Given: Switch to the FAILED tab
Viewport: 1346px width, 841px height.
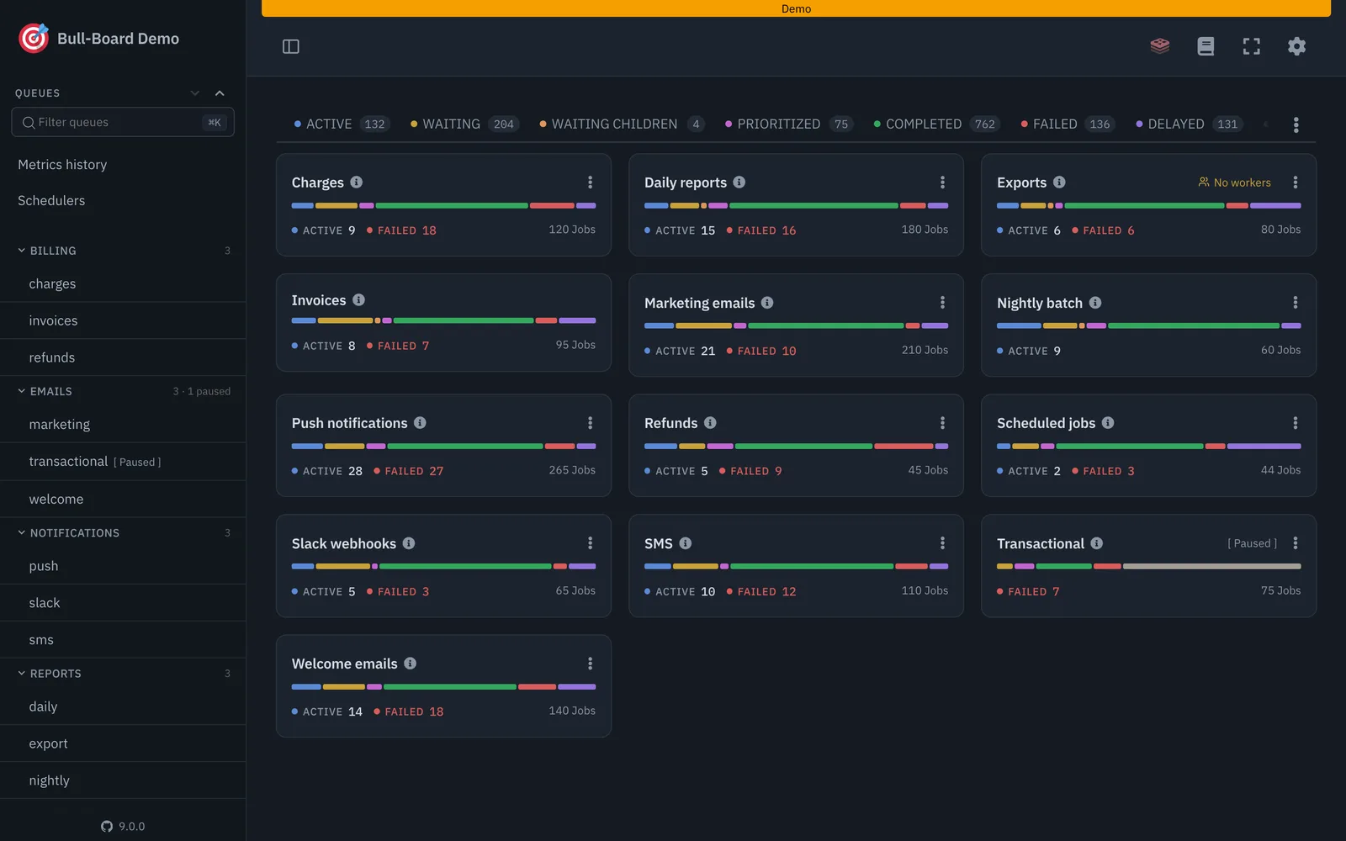Looking at the screenshot, I should 1067,124.
